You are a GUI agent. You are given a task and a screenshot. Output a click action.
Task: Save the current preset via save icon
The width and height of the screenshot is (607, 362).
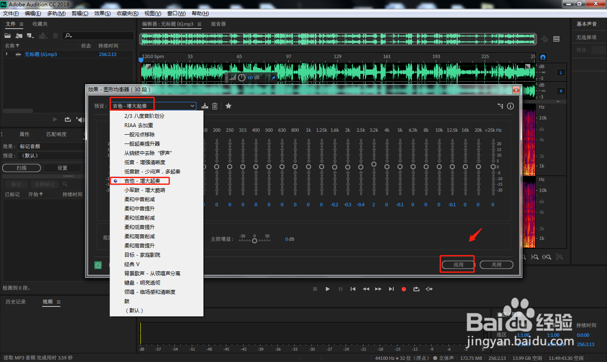click(x=205, y=106)
